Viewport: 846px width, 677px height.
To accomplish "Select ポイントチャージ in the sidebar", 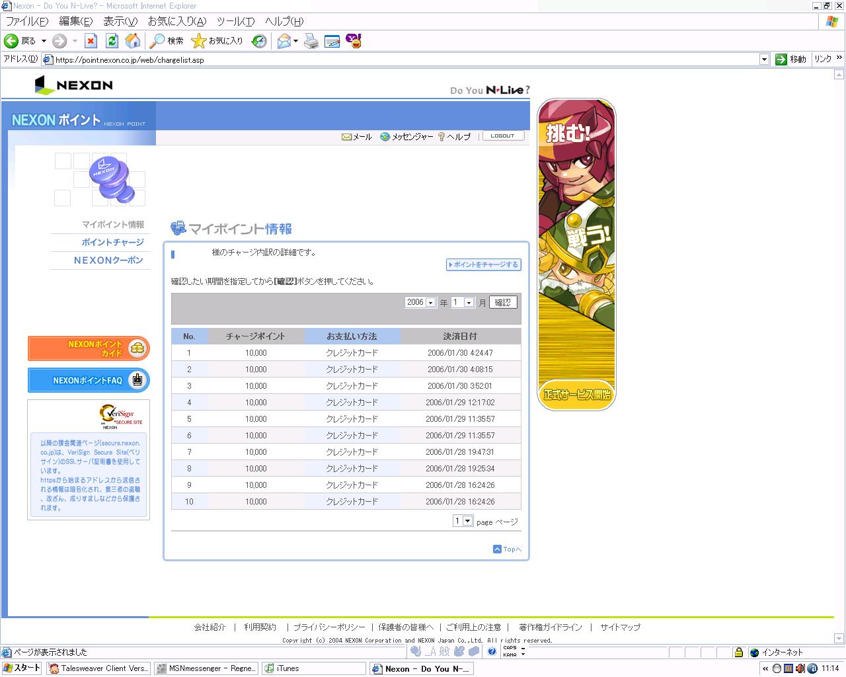I will click(x=113, y=243).
